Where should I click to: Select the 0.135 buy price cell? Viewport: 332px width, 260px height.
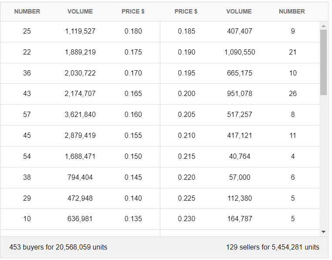coord(133,219)
